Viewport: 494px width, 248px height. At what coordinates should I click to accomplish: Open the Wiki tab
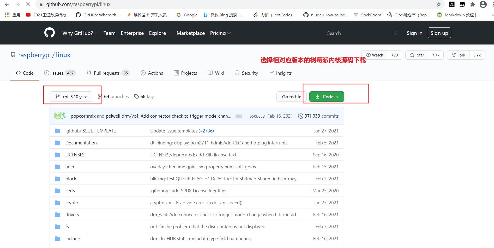pyautogui.click(x=216, y=73)
